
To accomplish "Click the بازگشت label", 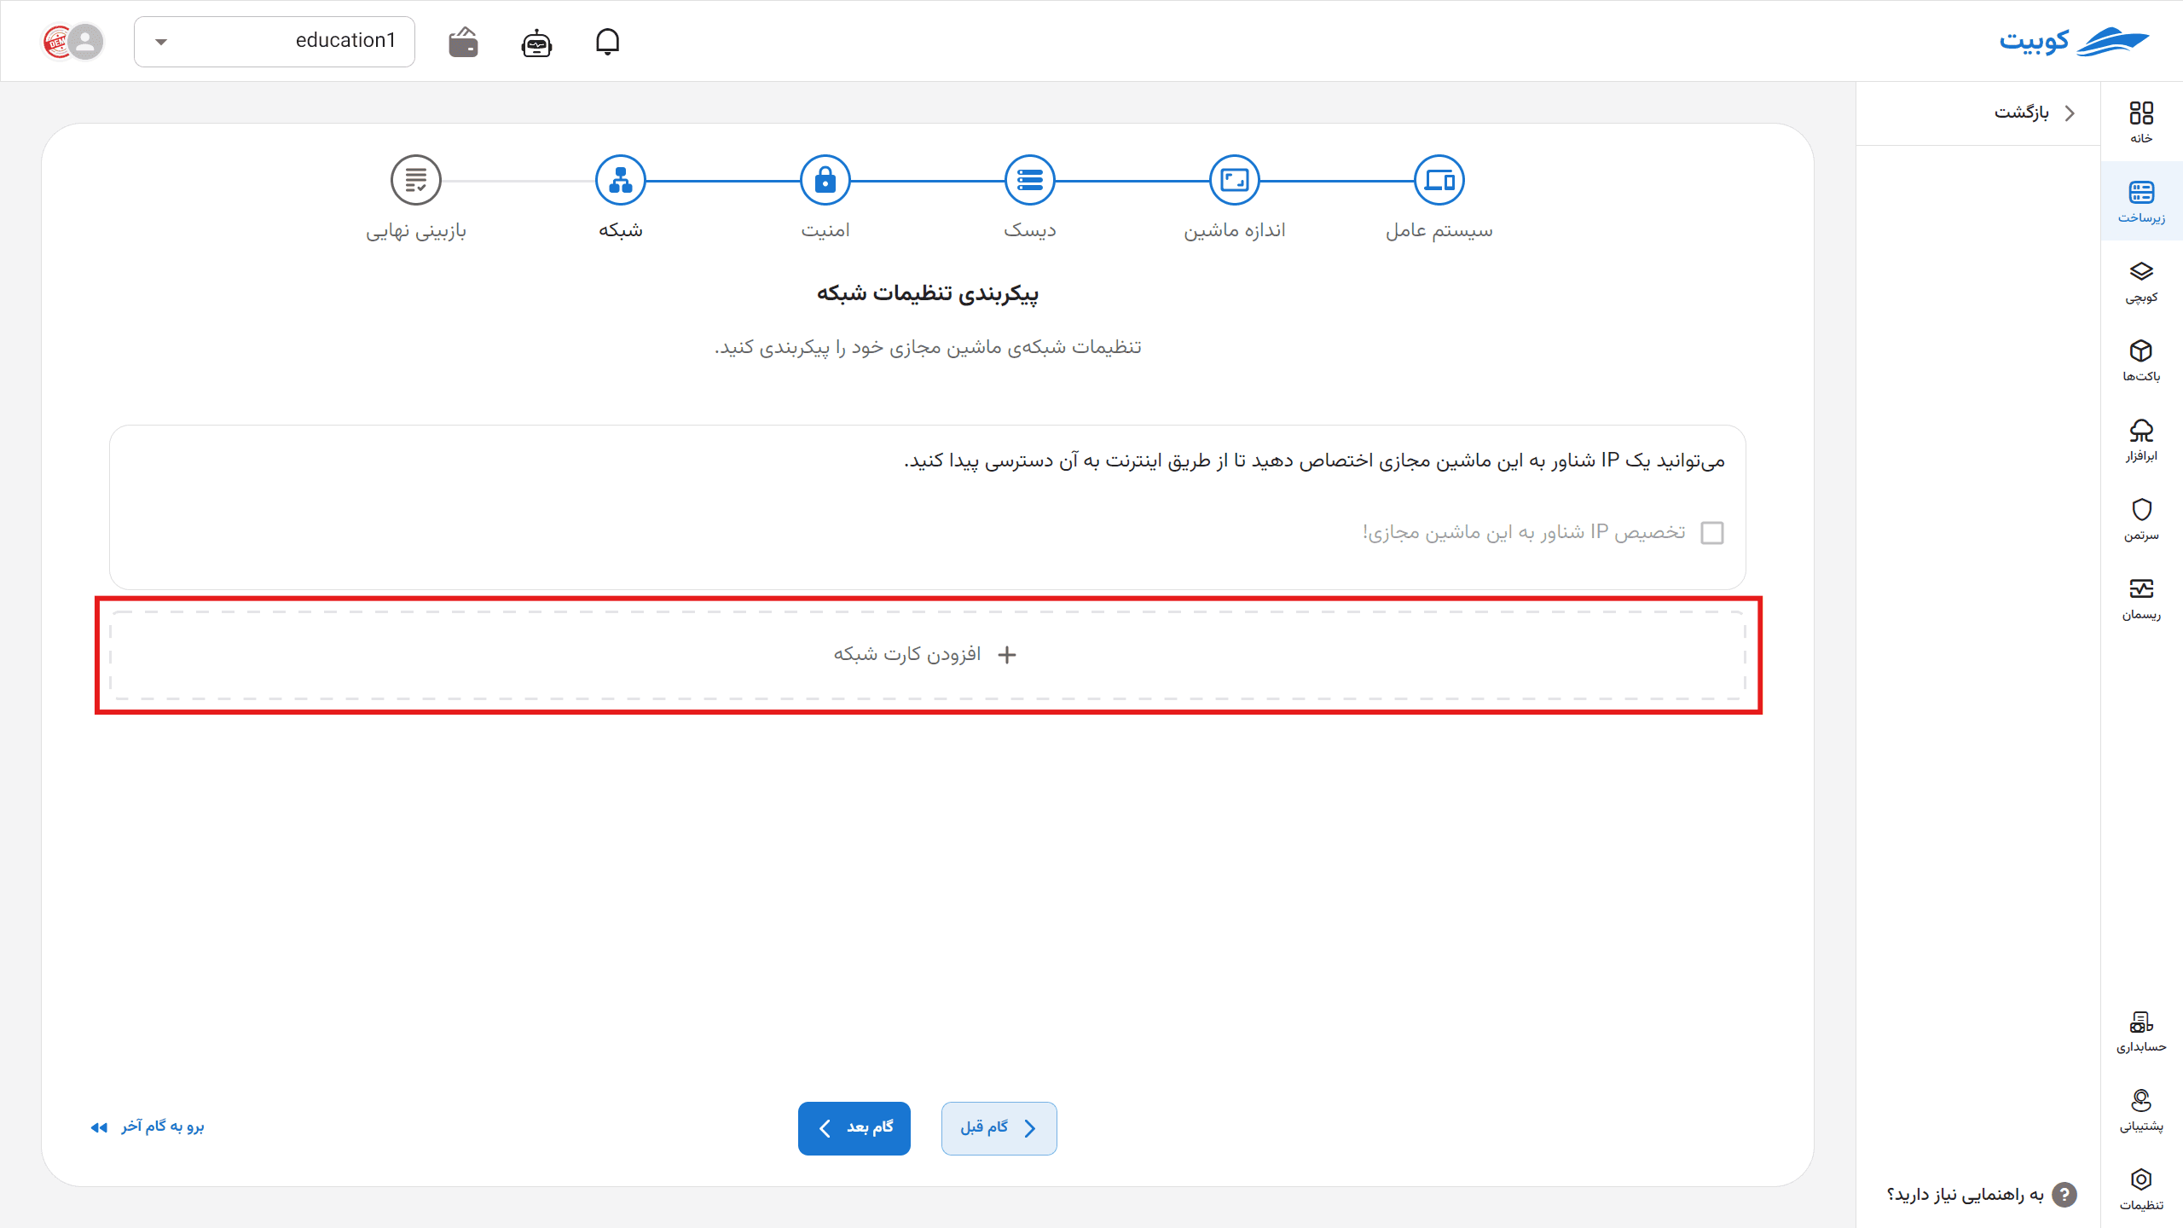I will [x=2021, y=113].
